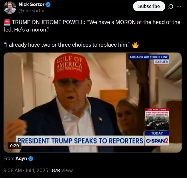
Task: Click the fire emoji after the quote
Action: (x=135, y=45)
